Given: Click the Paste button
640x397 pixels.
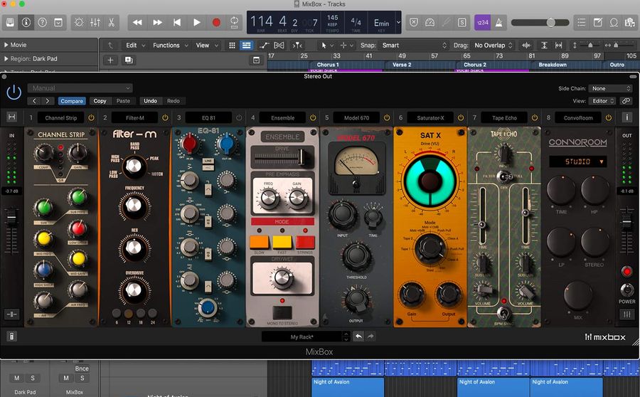Looking at the screenshot, I should pos(123,101).
